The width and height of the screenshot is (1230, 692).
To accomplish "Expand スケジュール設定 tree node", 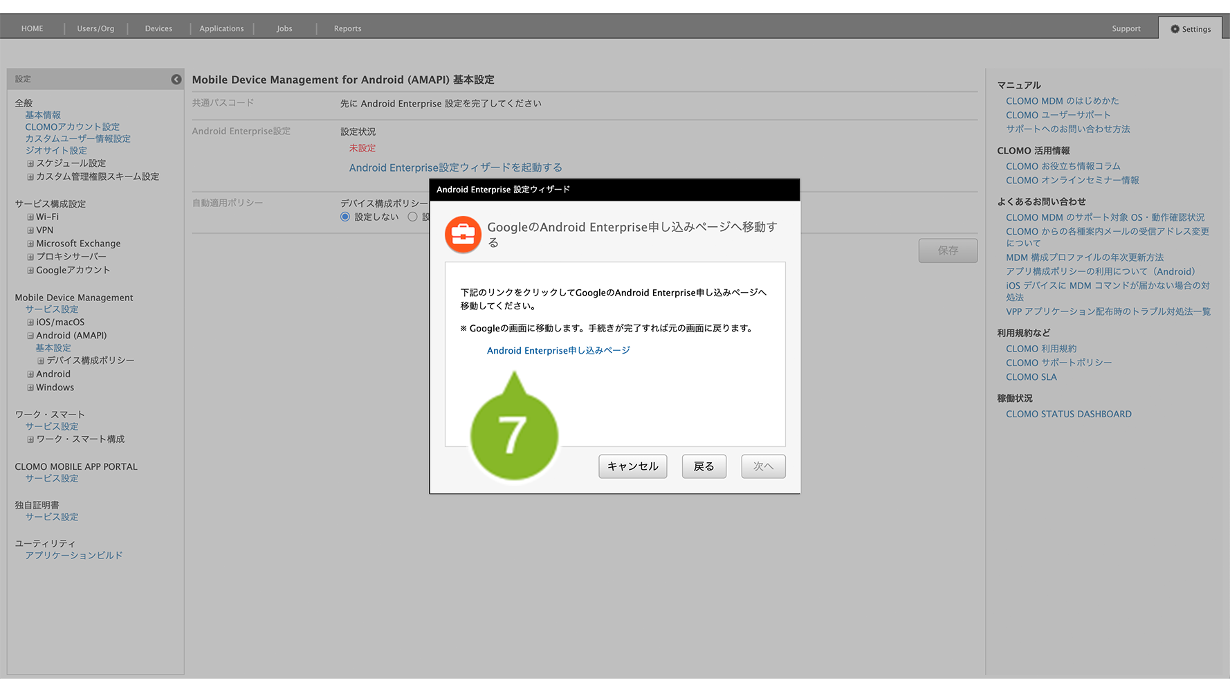I will pyautogui.click(x=30, y=164).
